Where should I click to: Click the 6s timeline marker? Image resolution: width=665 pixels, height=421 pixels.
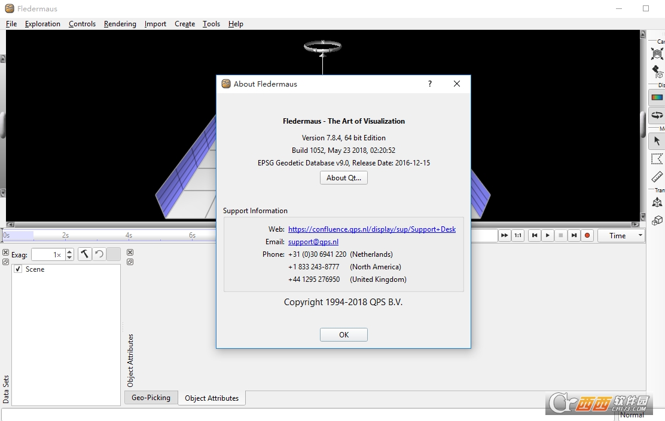coord(192,235)
